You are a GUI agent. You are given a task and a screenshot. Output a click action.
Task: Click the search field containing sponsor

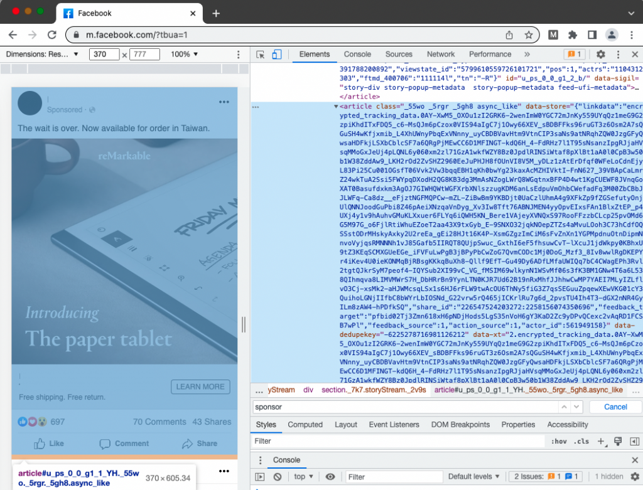click(405, 407)
